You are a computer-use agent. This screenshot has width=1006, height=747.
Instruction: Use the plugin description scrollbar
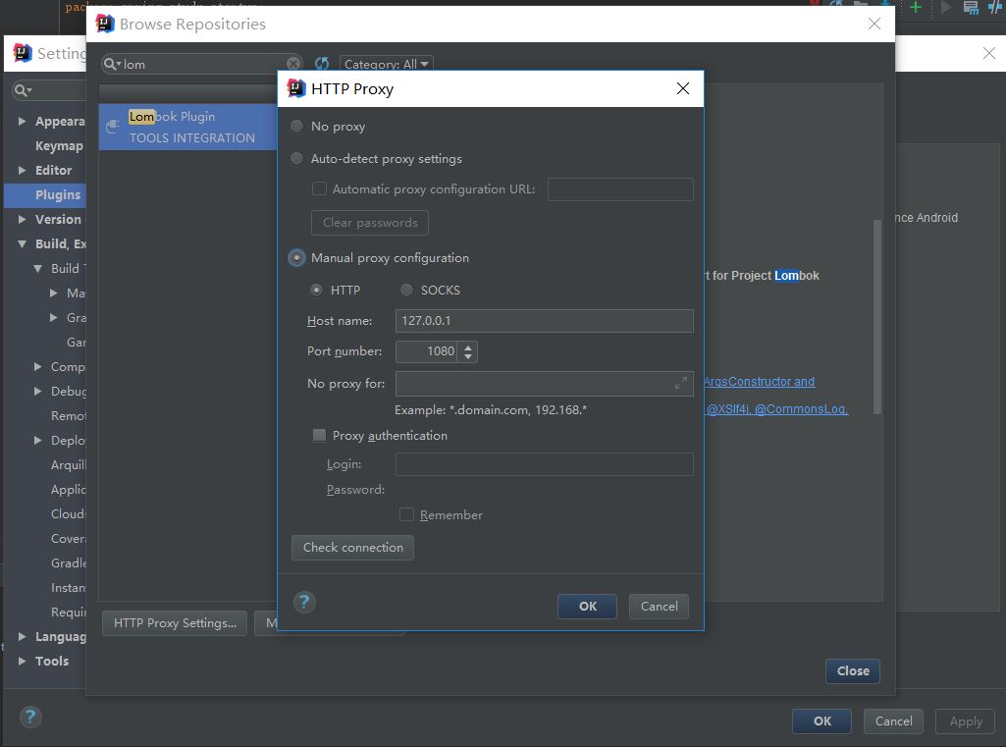tap(877, 317)
